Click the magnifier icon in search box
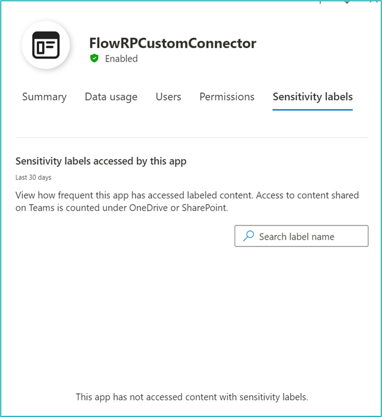 click(249, 236)
